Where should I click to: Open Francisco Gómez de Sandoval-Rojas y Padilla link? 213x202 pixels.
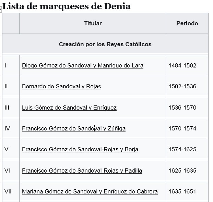pos(82,171)
